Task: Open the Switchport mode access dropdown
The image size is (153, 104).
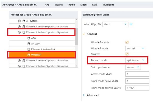Action: [x=133, y=67]
